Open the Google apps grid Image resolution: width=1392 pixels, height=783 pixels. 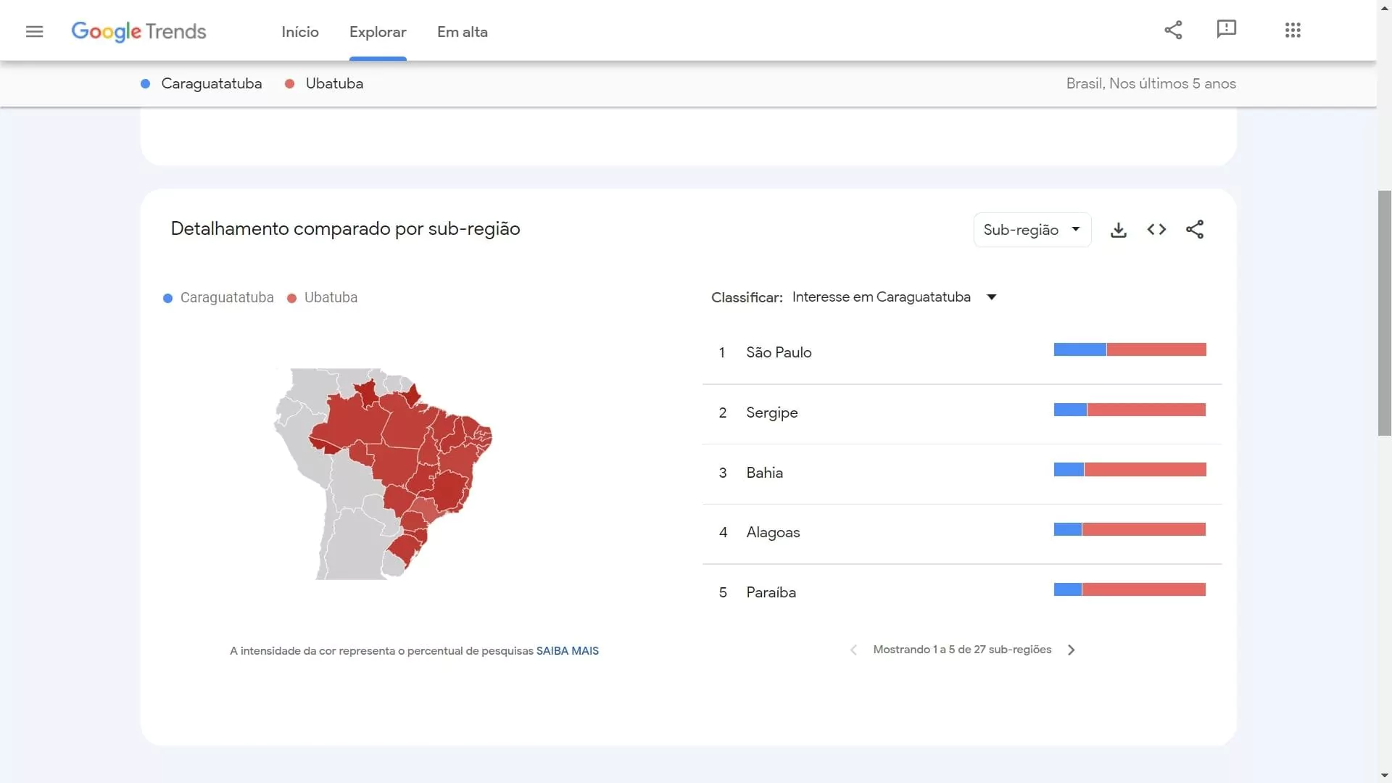1293,30
